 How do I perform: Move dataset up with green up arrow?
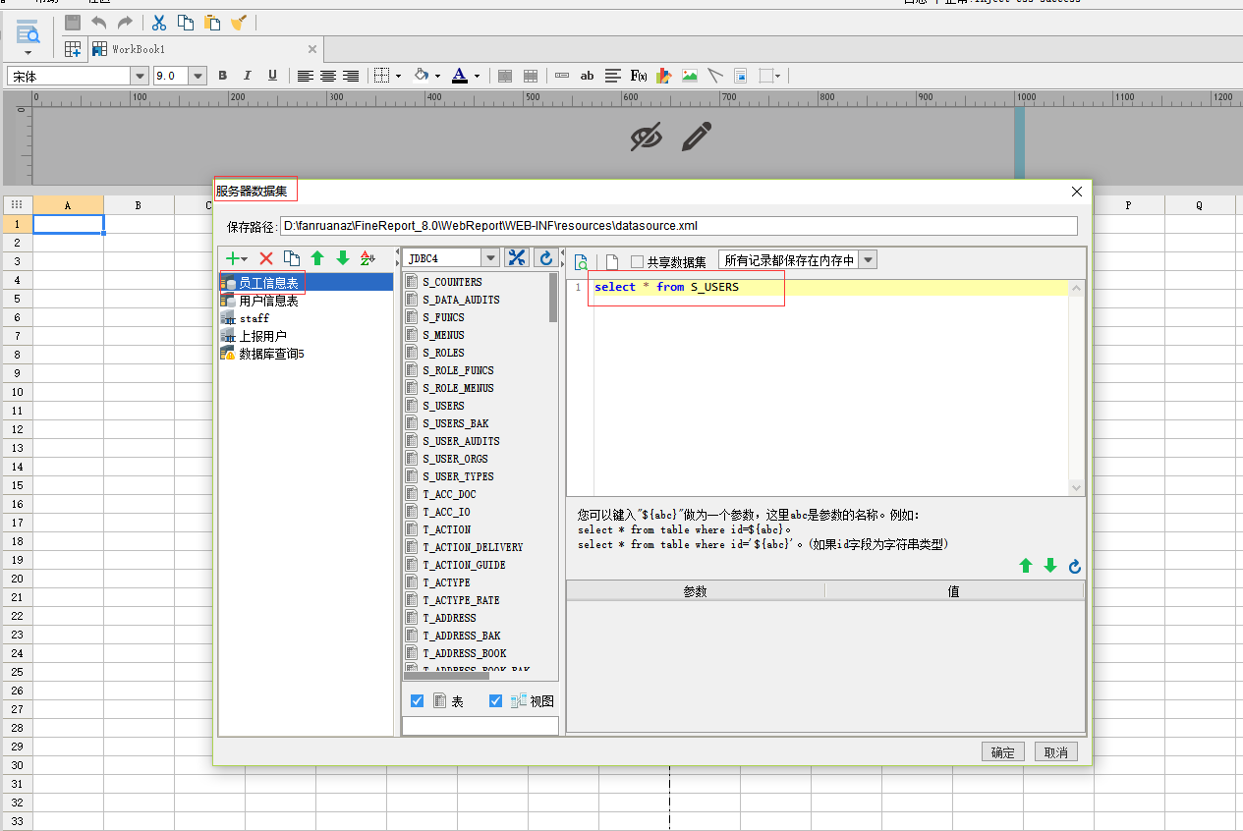point(317,258)
